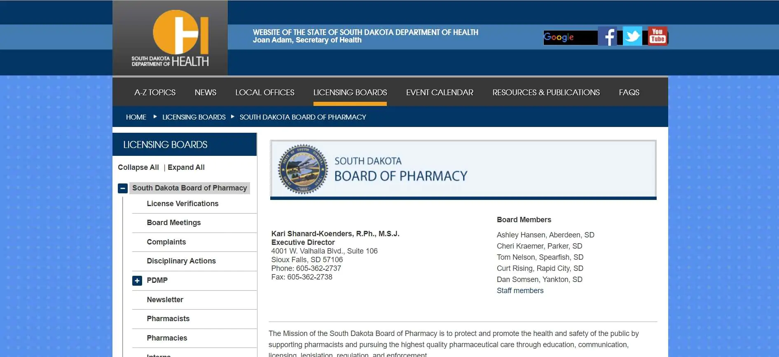
Task: Click the Board of Pharmacy banner image
Action: 463,170
